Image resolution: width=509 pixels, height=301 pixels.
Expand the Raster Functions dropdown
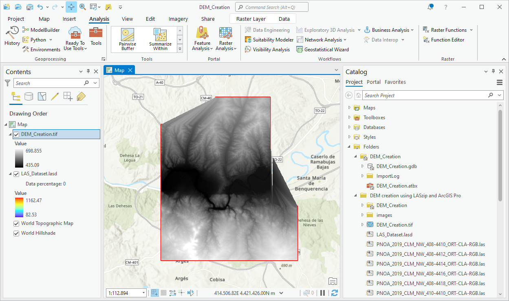click(x=471, y=30)
